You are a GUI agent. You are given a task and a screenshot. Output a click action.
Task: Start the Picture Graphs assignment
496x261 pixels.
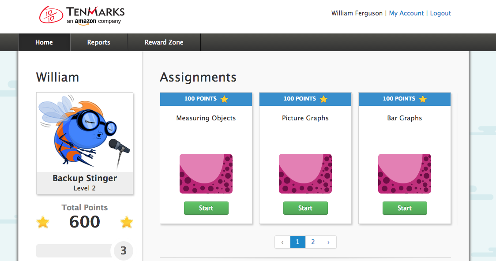click(305, 208)
